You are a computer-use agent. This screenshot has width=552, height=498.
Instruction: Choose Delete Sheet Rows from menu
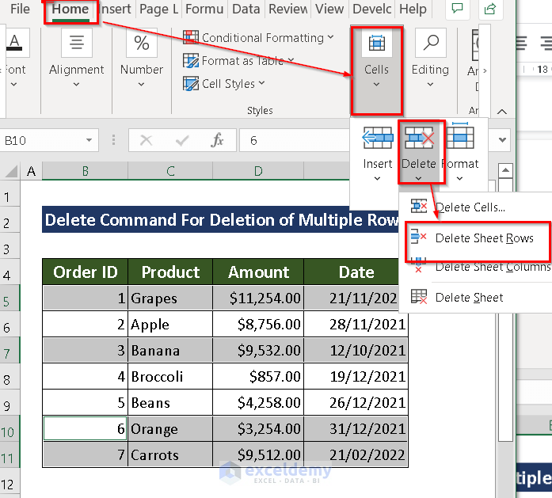coord(484,238)
